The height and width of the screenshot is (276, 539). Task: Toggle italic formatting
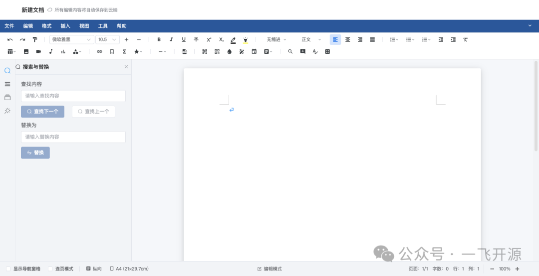(x=171, y=40)
